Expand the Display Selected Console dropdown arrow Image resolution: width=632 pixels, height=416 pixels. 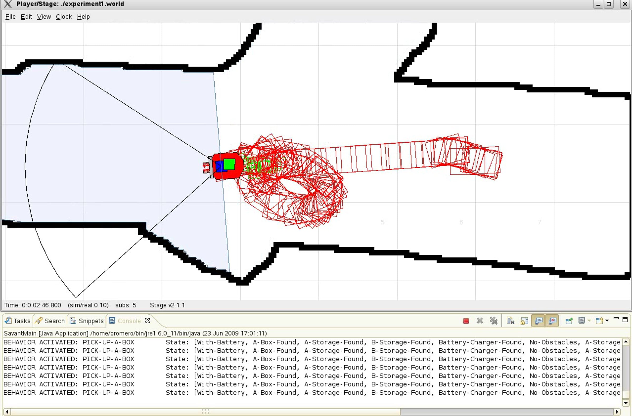[589, 321]
